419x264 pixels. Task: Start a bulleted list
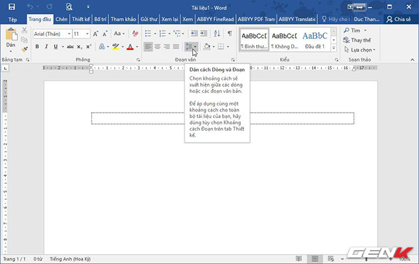click(148, 34)
